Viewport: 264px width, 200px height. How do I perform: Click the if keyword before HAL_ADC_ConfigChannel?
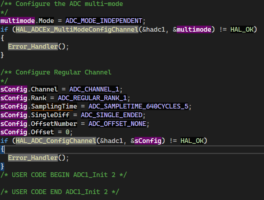coord(4,141)
